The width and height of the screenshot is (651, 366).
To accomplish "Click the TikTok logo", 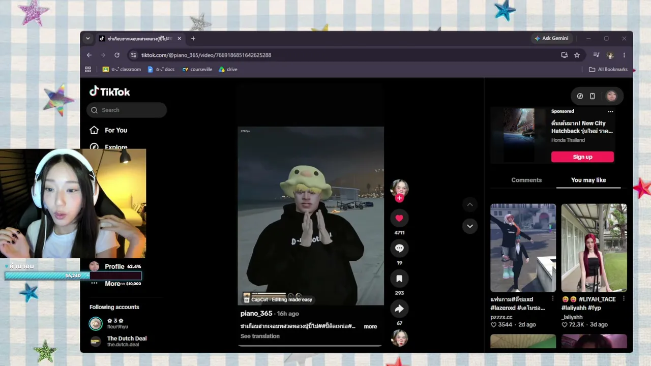I will (x=110, y=91).
